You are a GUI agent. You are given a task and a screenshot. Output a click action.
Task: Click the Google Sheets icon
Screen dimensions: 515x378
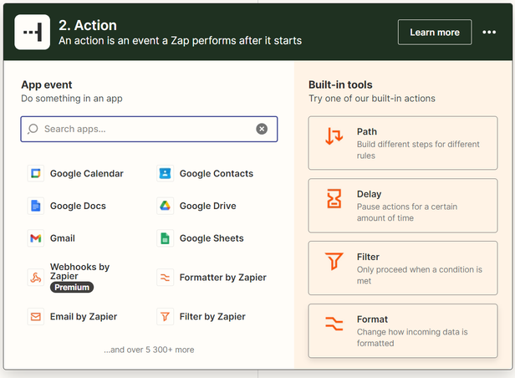pos(165,238)
